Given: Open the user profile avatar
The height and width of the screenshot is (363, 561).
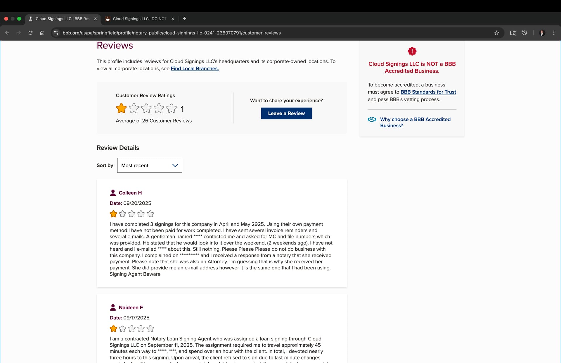Looking at the screenshot, I should coord(542,33).
